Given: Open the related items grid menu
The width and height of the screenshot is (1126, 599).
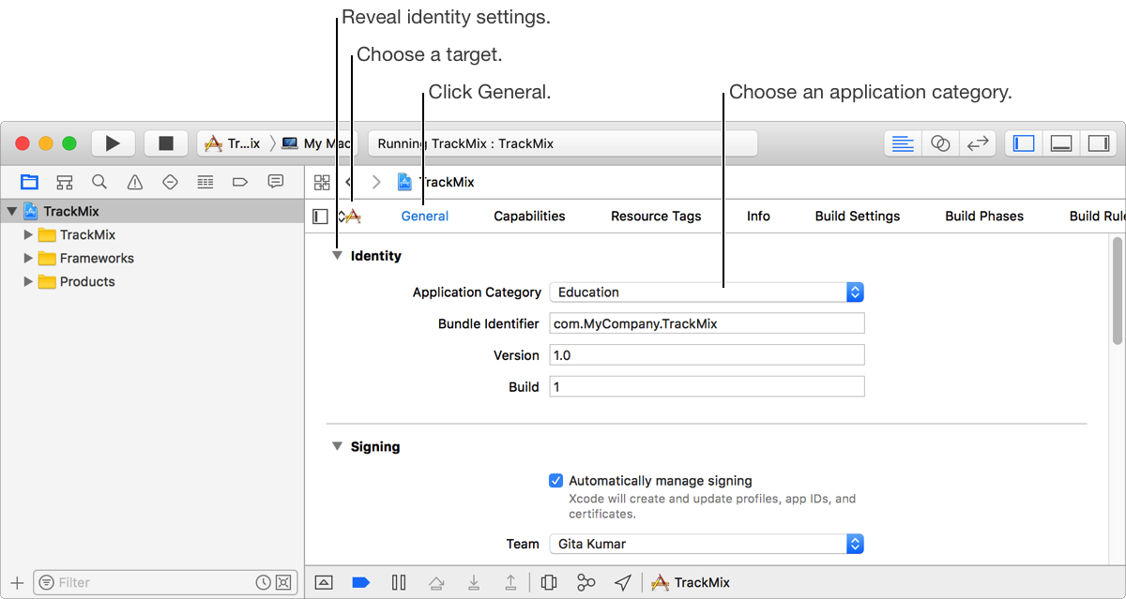Looking at the screenshot, I should point(322,182).
